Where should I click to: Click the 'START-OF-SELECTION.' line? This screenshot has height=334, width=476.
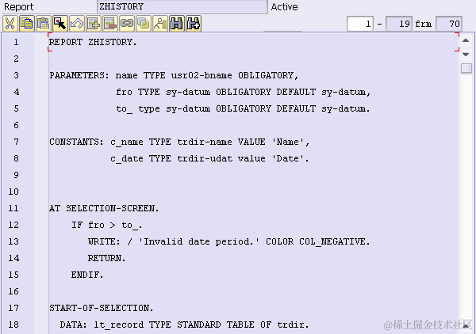tap(102, 308)
